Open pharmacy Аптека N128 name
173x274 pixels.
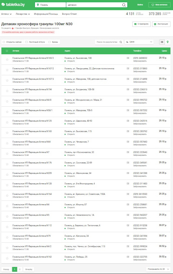pos(32,184)
